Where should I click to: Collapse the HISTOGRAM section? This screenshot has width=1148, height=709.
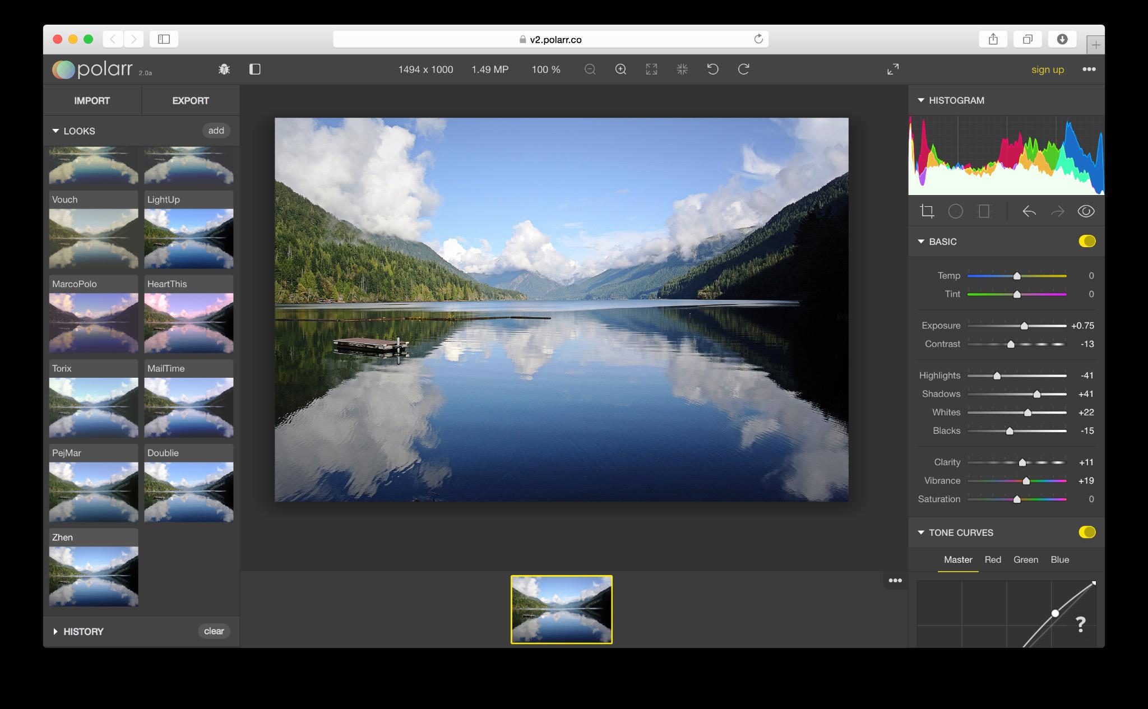click(x=921, y=100)
